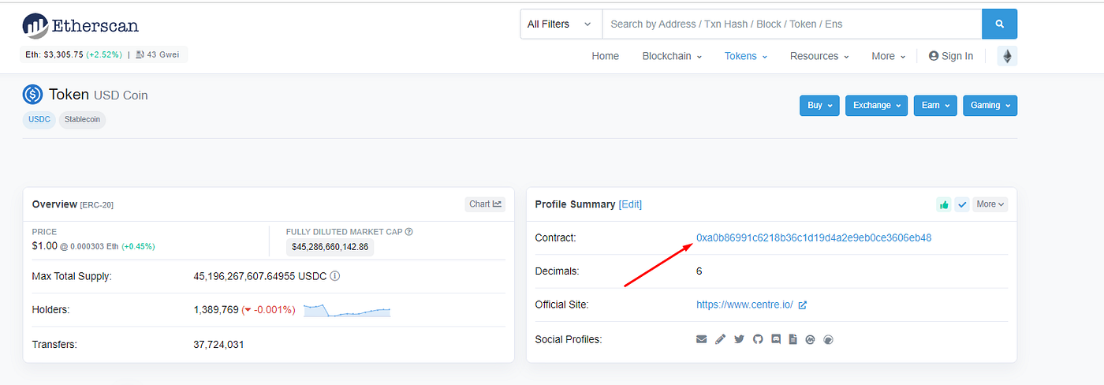Open the whitepaper document icon
The height and width of the screenshot is (385, 1104).
click(793, 339)
